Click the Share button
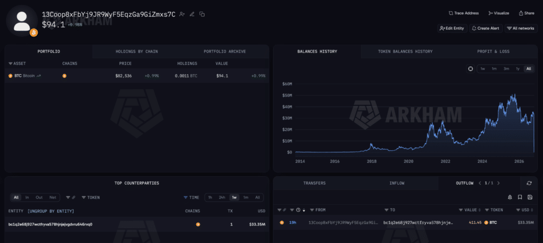This screenshot has height=243, width=543. click(527, 13)
